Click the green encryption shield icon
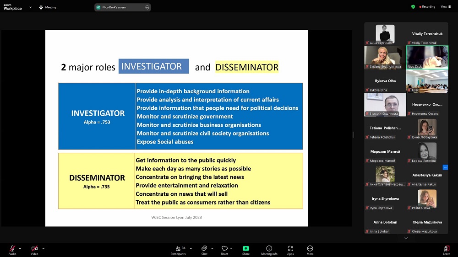The width and height of the screenshot is (458, 257). point(413,7)
